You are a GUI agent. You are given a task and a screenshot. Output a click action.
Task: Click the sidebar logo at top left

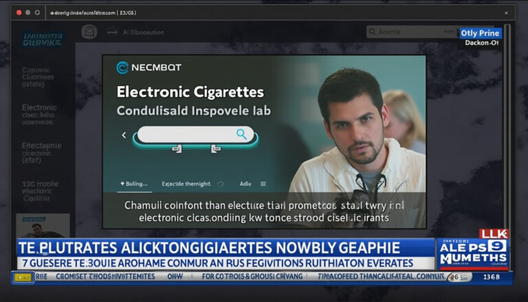click(x=43, y=39)
